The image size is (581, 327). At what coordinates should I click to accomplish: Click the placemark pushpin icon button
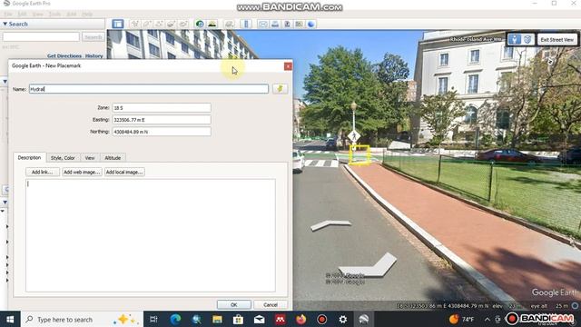281,89
